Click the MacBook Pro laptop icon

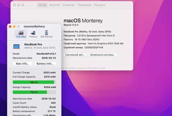pyautogui.click(x=16, y=46)
